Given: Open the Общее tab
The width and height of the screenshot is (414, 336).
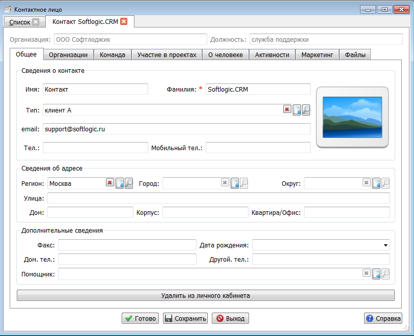Looking at the screenshot, I should pyautogui.click(x=26, y=54).
